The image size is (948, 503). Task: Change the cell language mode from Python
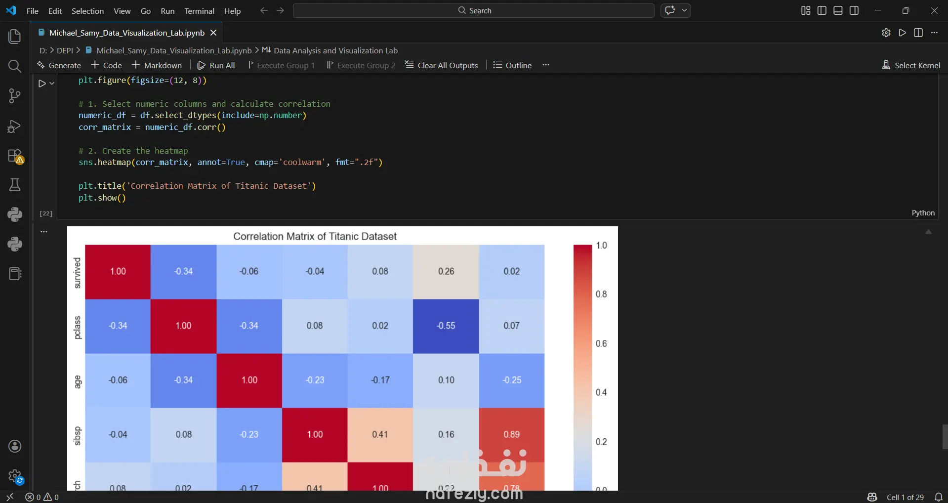pos(923,213)
